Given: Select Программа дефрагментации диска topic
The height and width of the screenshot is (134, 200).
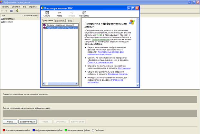Looking at the screenshot, I should click(62, 28).
